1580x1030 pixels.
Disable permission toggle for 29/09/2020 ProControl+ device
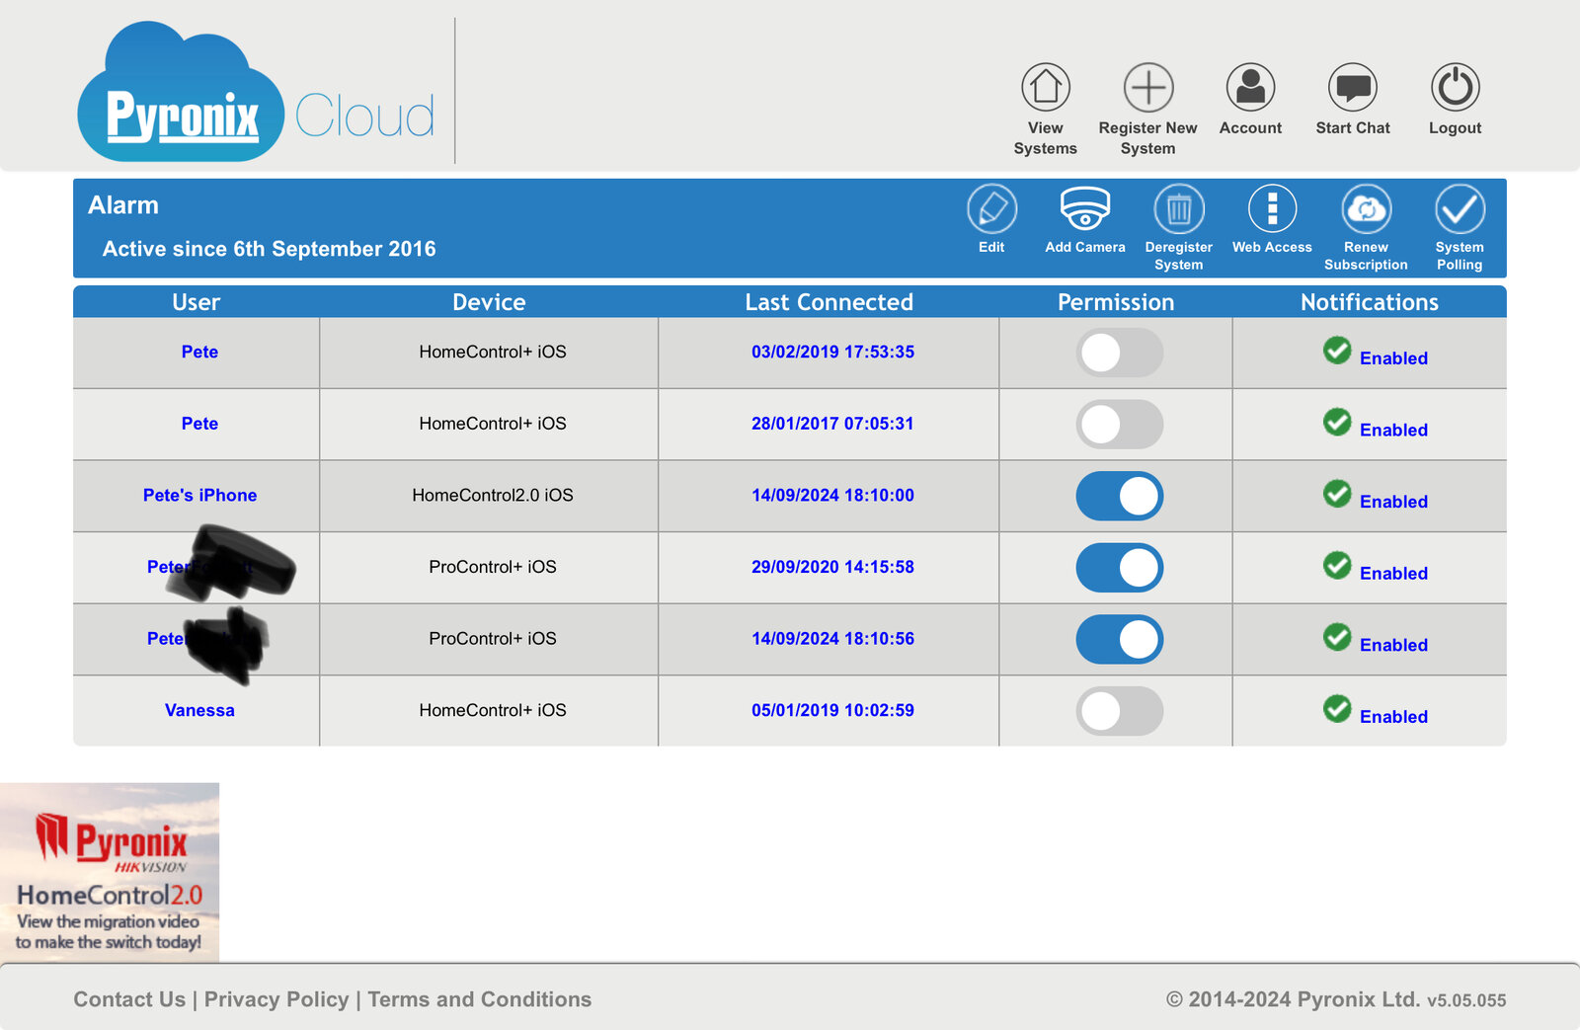click(1119, 568)
